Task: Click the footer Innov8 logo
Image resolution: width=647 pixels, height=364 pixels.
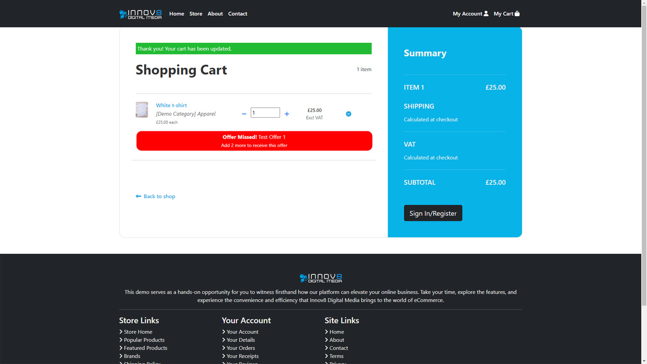Action: [x=320, y=278]
